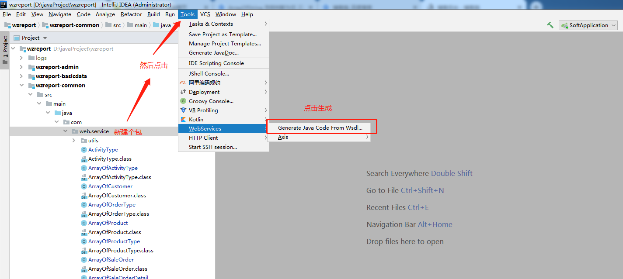
Task: Click the ArrayOfProduct class icon
Action: pyautogui.click(x=84, y=223)
